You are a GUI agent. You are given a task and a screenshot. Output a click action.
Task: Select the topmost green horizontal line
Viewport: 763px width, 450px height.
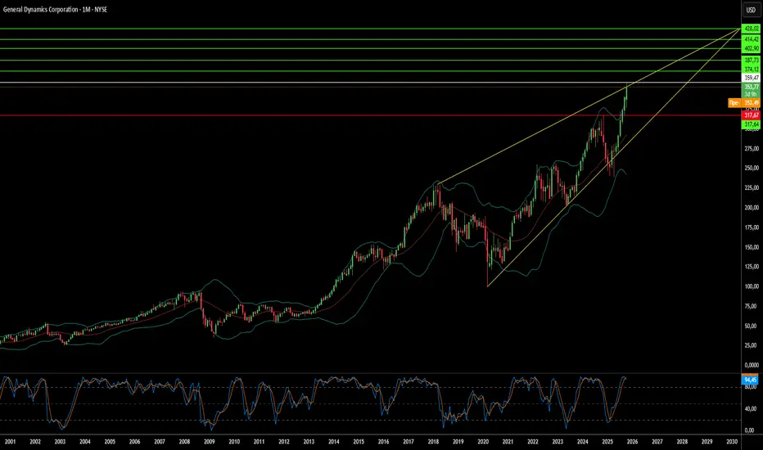pos(370,29)
